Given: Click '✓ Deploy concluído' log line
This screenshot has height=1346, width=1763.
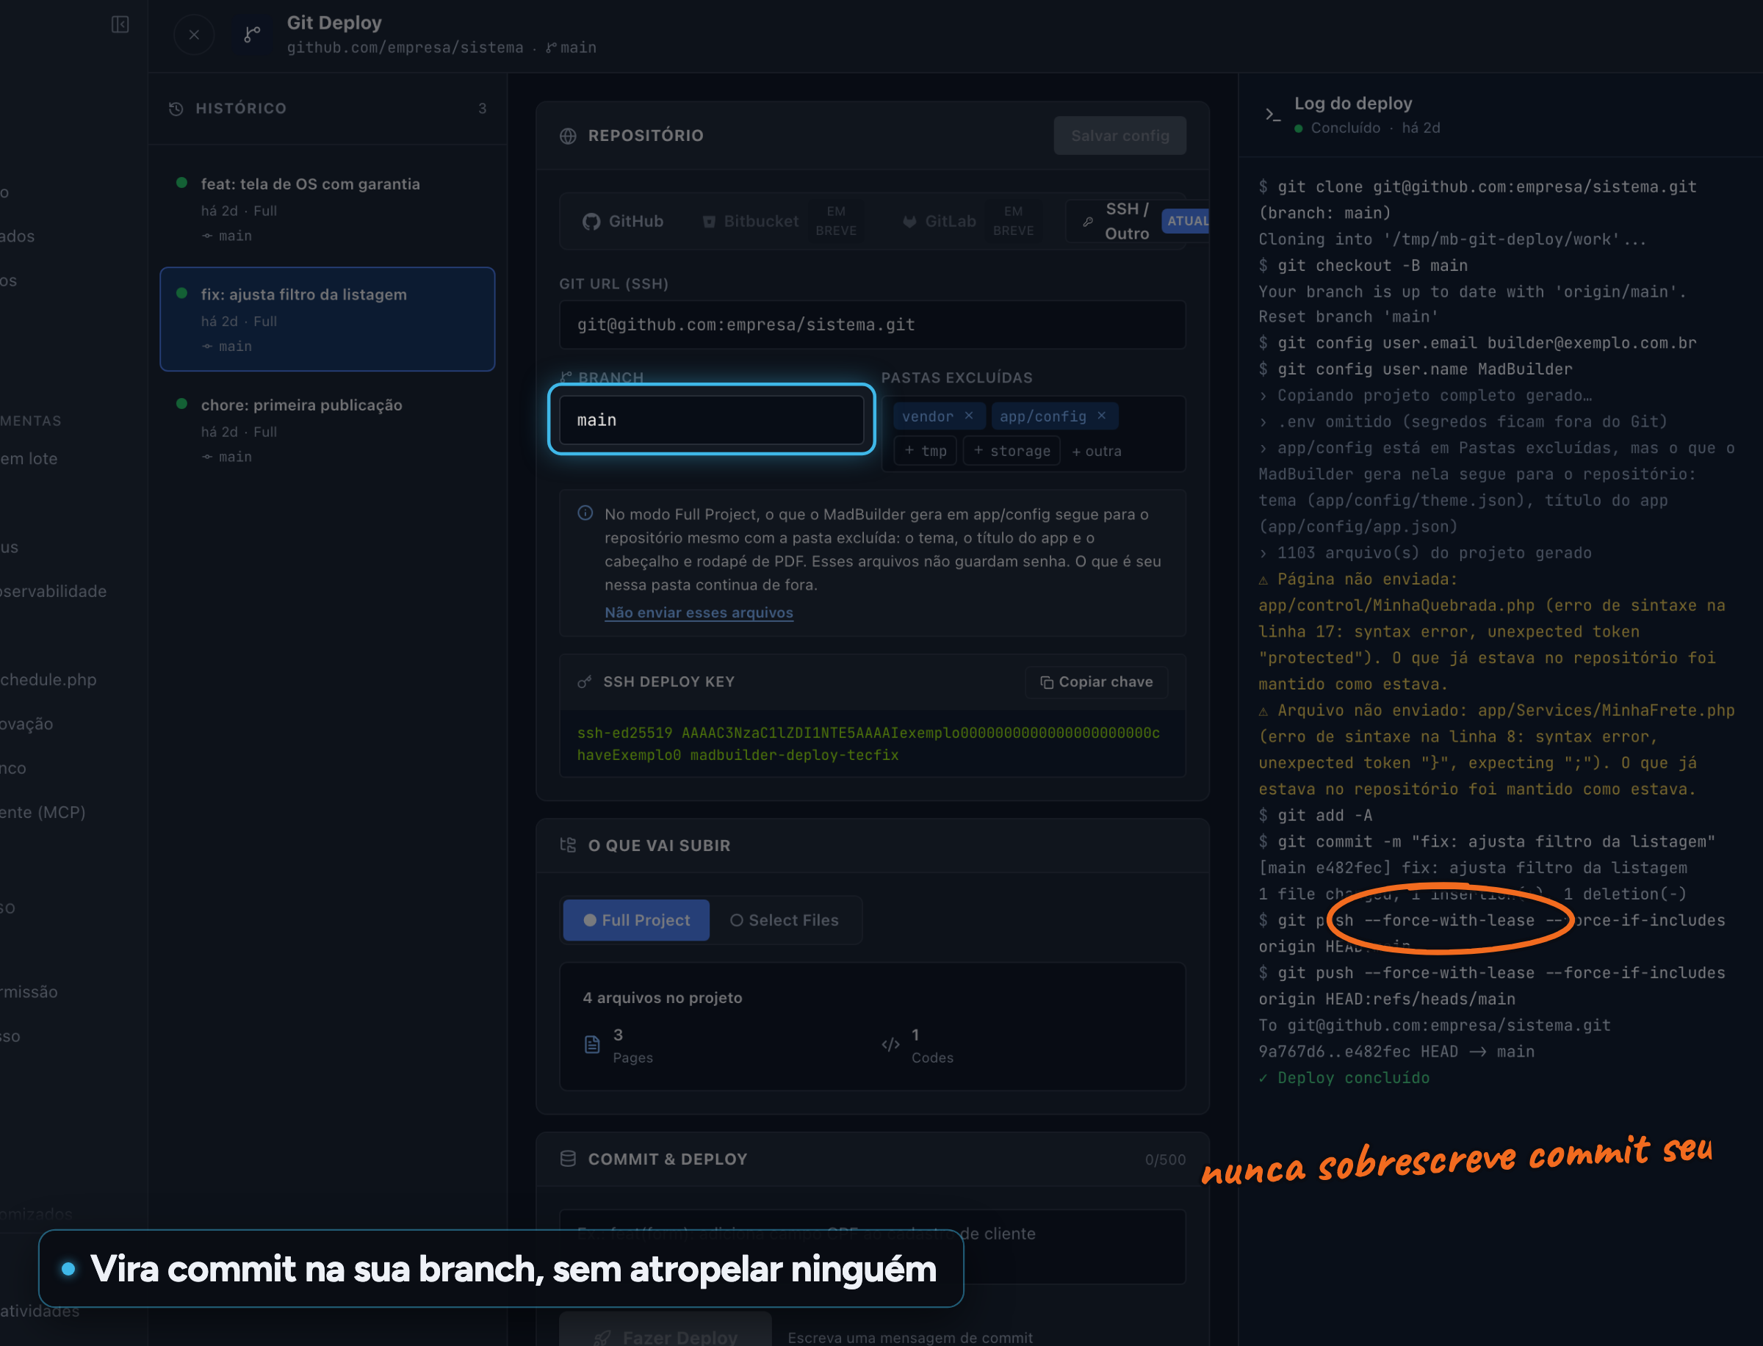Looking at the screenshot, I should pos(1344,1077).
